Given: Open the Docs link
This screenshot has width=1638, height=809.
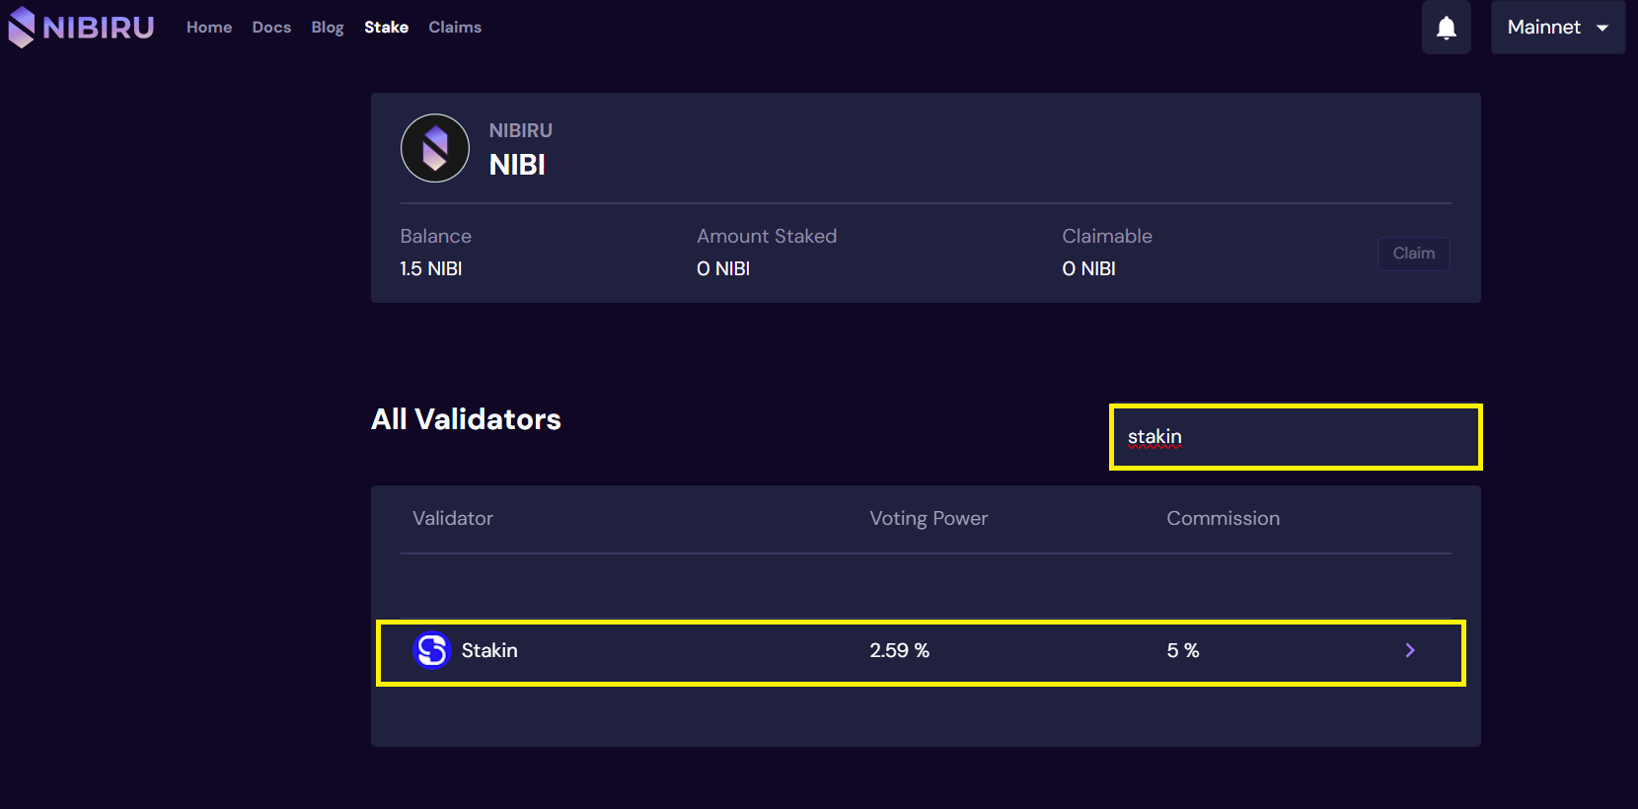Looking at the screenshot, I should click(271, 28).
